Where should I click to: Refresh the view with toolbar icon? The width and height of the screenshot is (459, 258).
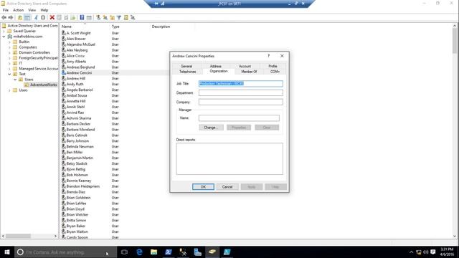[x=66, y=17]
